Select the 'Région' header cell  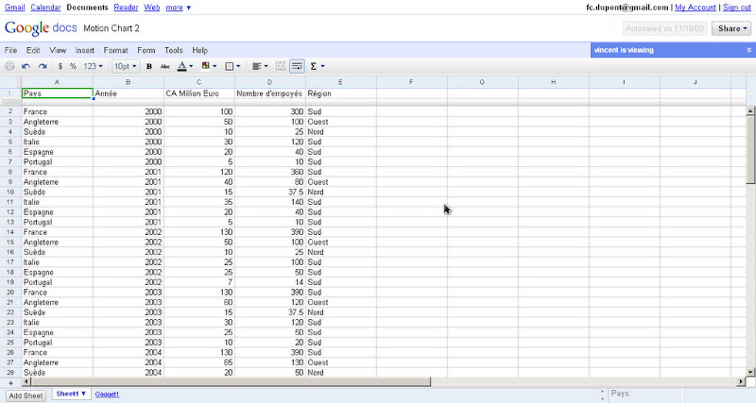pyautogui.click(x=341, y=93)
